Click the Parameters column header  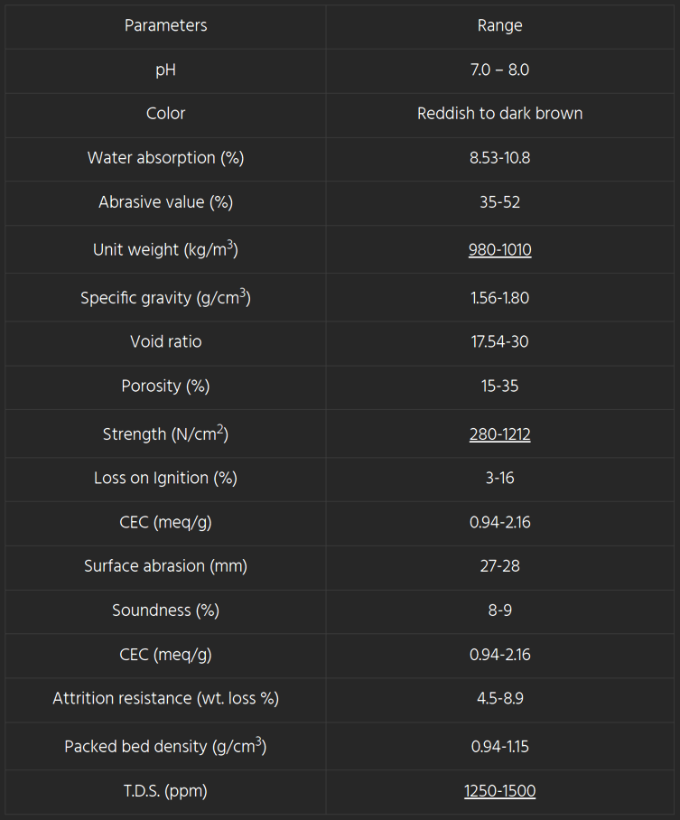tap(165, 25)
